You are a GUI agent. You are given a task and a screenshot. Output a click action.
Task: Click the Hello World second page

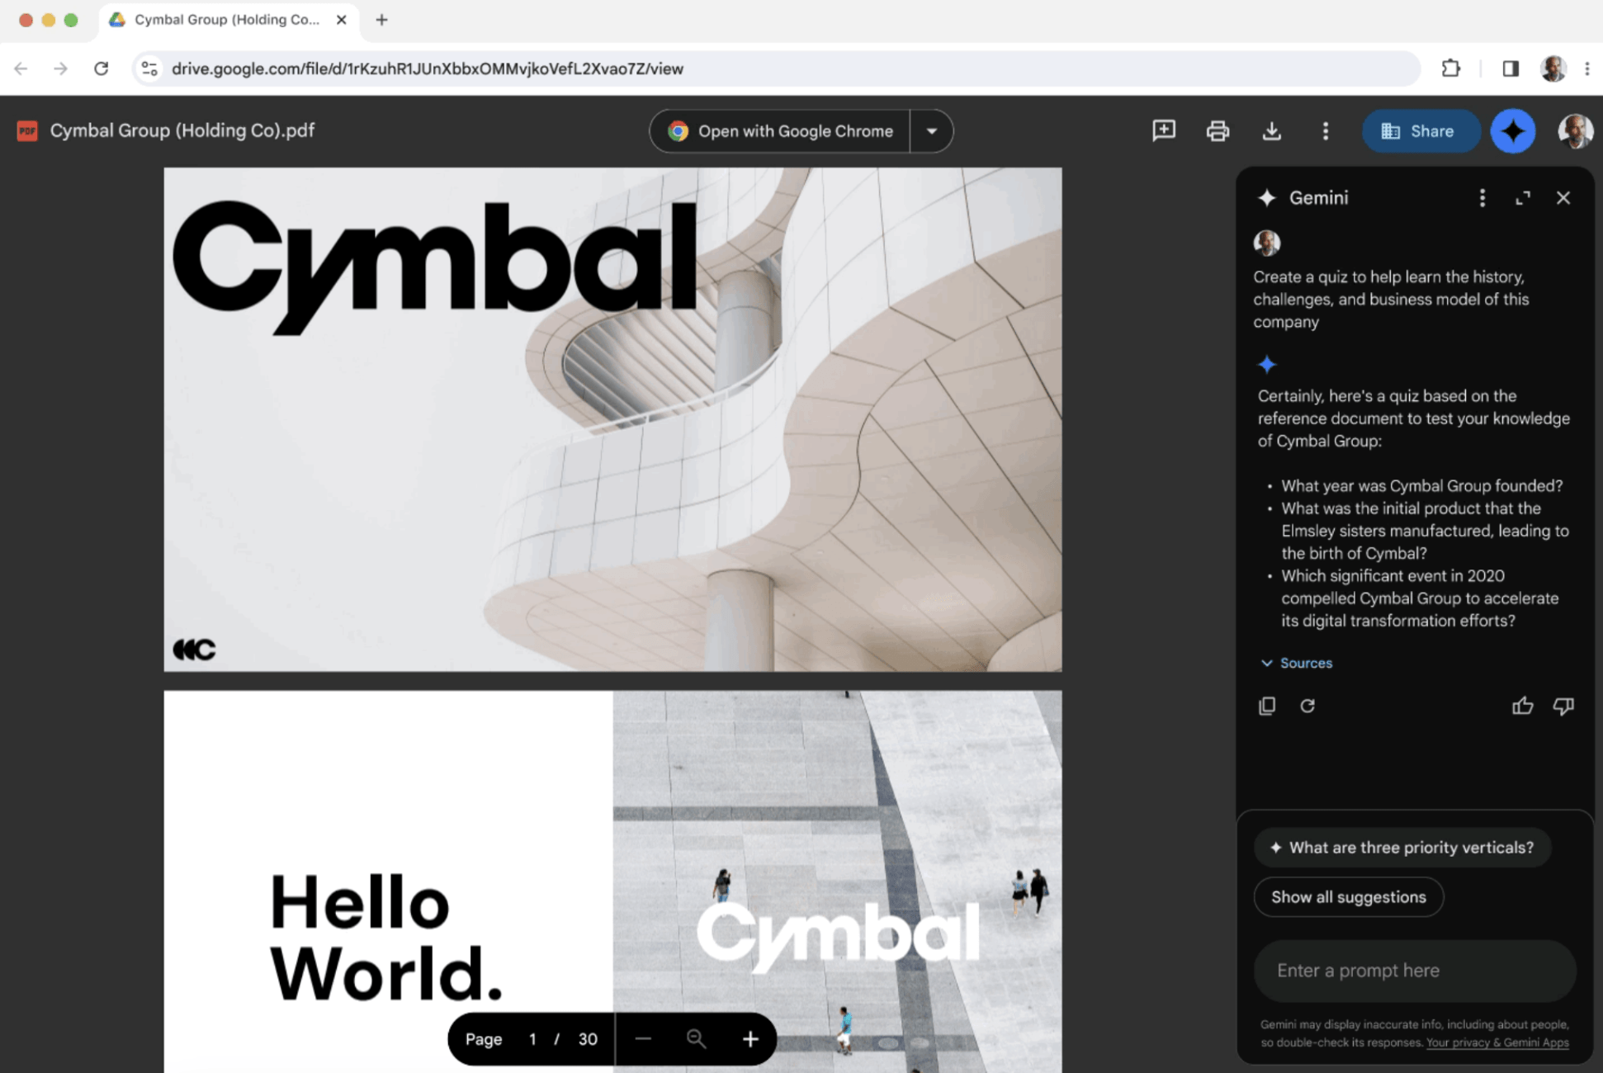[612, 882]
